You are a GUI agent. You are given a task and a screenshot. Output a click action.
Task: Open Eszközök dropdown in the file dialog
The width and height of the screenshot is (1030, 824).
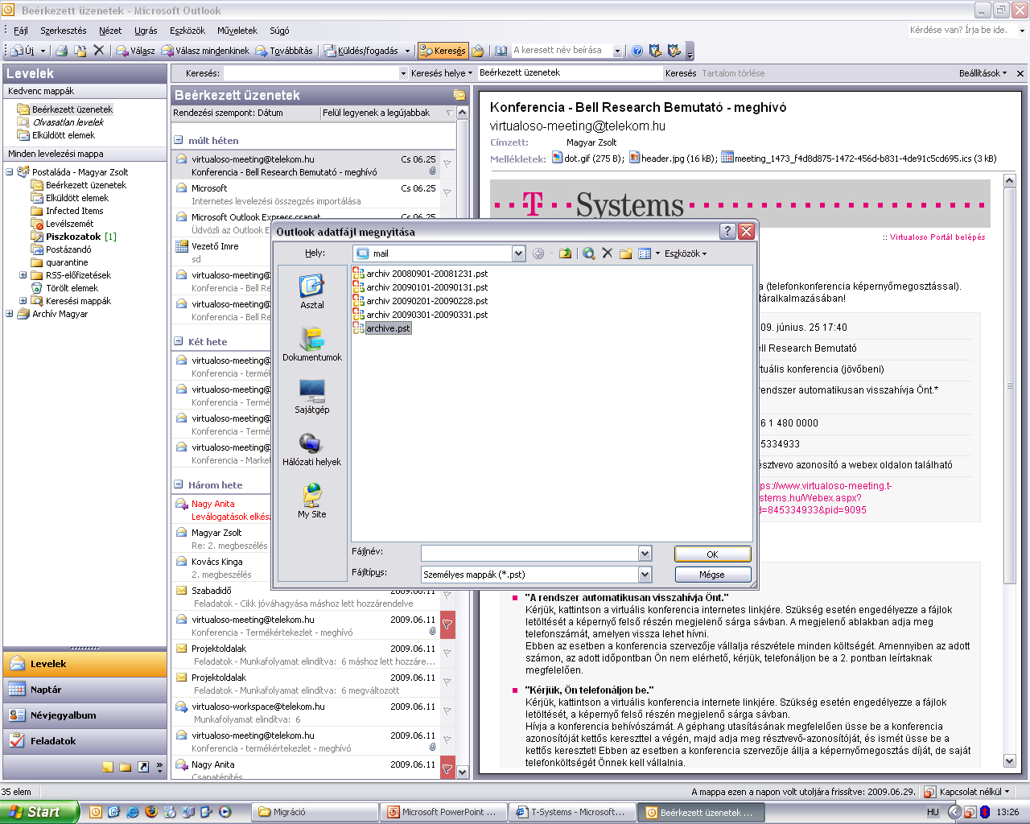point(686,253)
